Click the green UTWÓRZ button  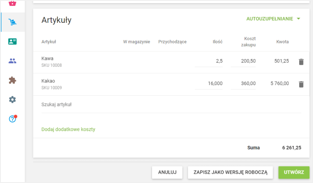[x=294, y=172]
